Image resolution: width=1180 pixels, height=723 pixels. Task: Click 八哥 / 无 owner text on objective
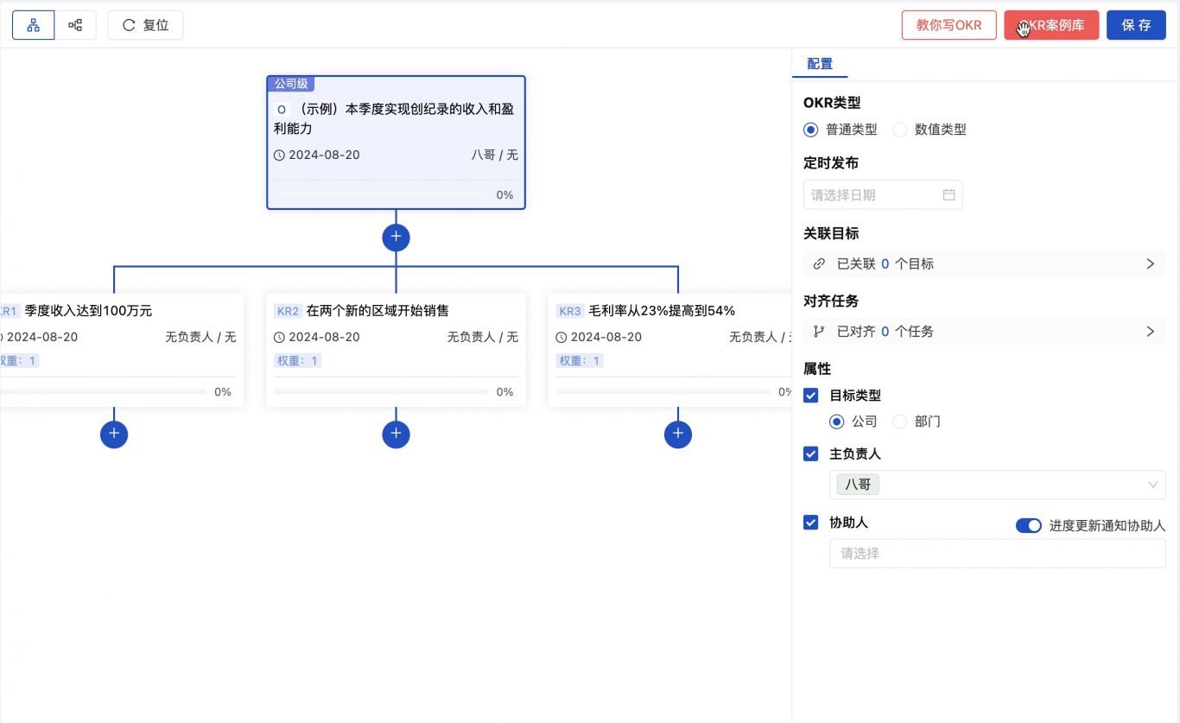click(495, 155)
